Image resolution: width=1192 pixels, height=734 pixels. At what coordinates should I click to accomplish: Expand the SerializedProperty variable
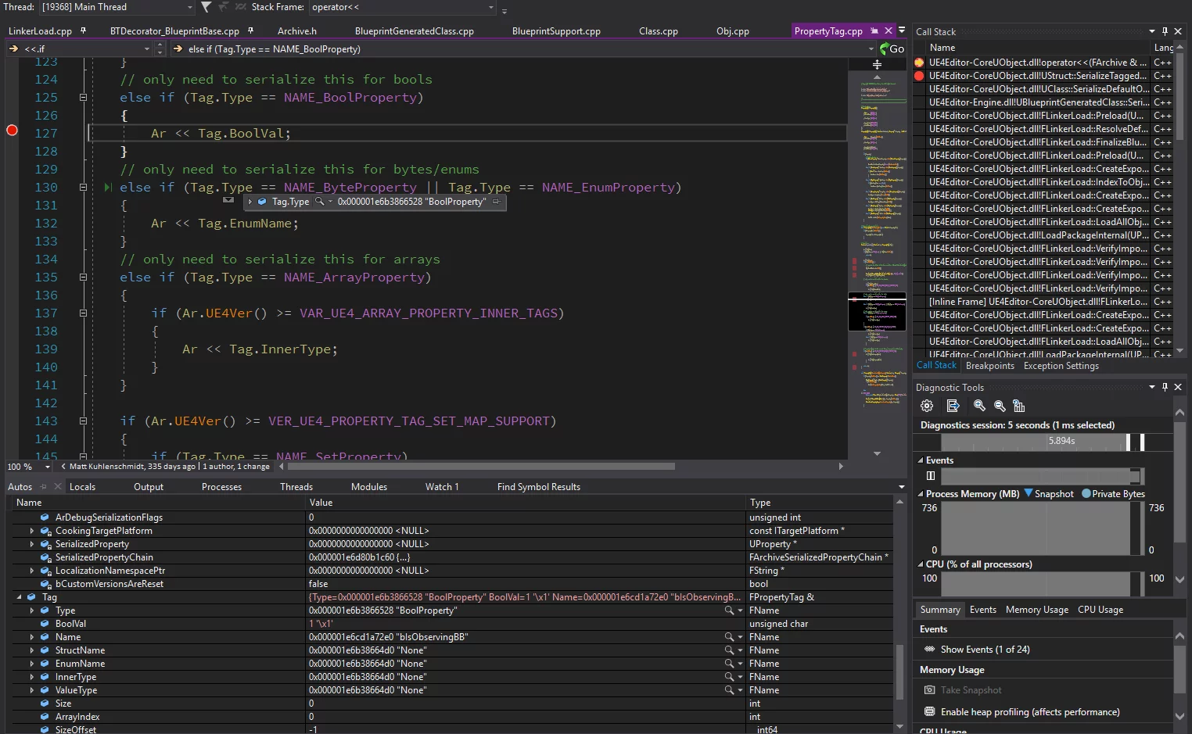(32, 544)
